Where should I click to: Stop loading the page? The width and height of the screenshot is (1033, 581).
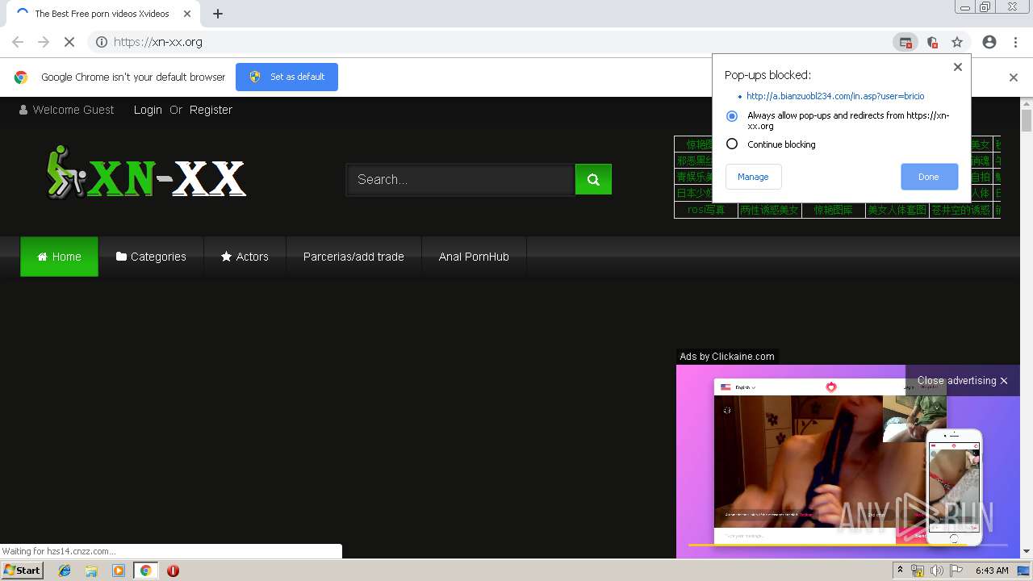pos(69,42)
